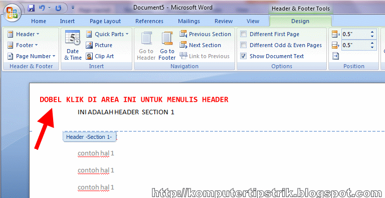The image size is (385, 198).
Task: Click the Footer icon in Header & Footer group
Action: pyautogui.click(x=11, y=45)
